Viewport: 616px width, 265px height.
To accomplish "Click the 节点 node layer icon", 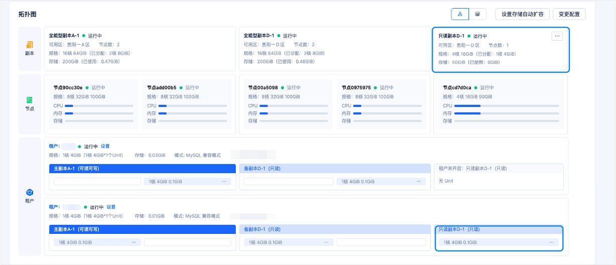I will pyautogui.click(x=30, y=100).
